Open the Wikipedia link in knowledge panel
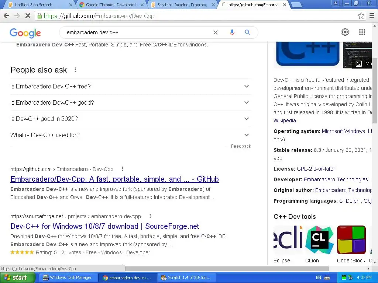The height and width of the screenshot is (283, 378). point(285,120)
